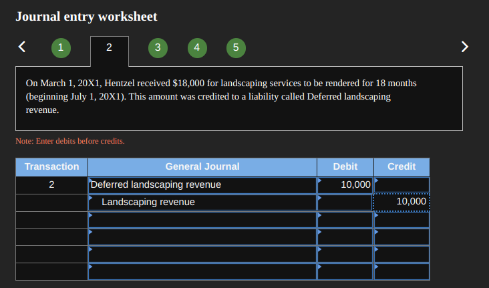Screen dimensions: 489x288
Task: Select the fifth General Journal account field
Action: [202, 254]
